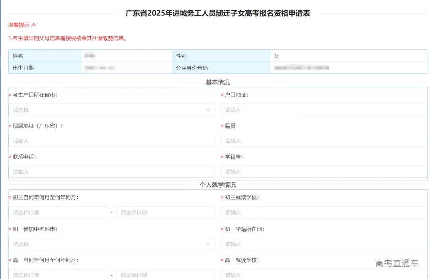Click into the 学籍号 field

[323, 172]
